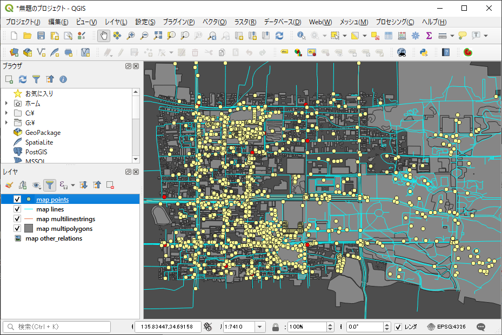Viewport: 502px width, 335px height.
Task: Expand the C:¥ drive tree node
Action: [x=6, y=113]
